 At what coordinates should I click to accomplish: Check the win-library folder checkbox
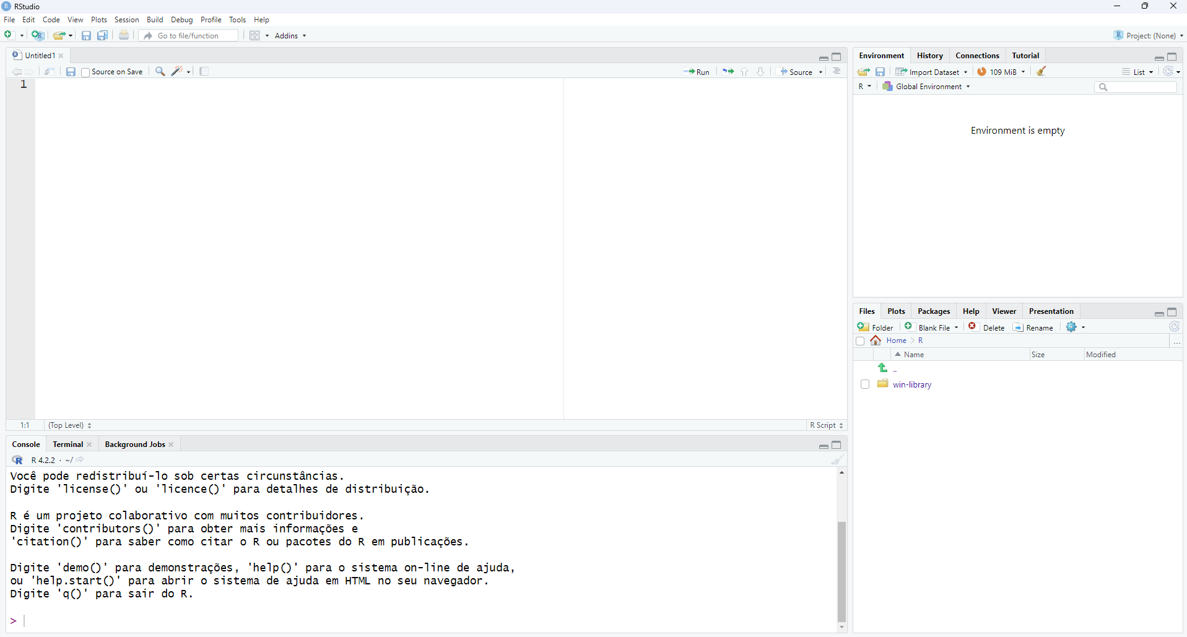865,384
